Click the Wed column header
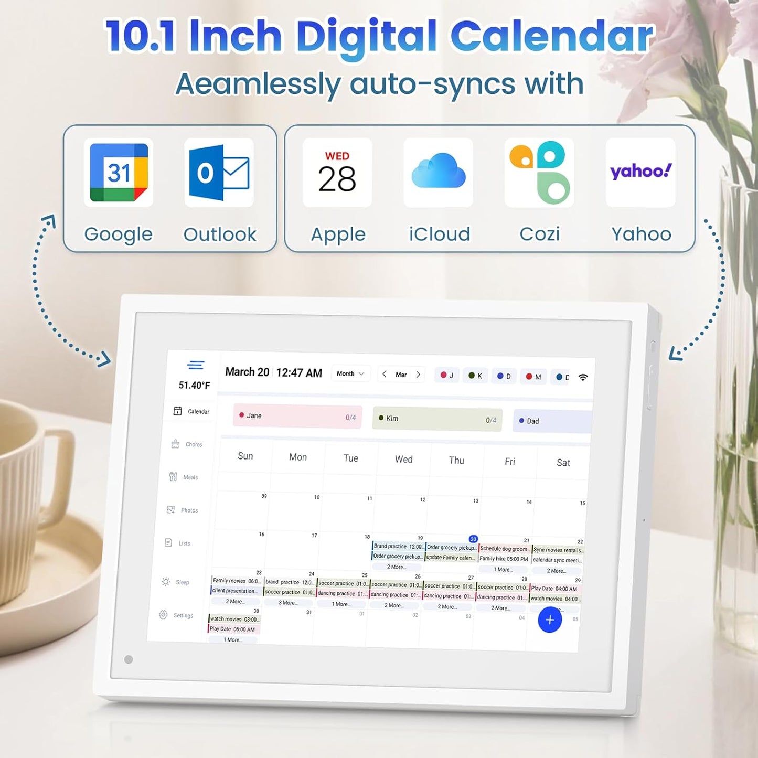758x758 pixels. 404,459
